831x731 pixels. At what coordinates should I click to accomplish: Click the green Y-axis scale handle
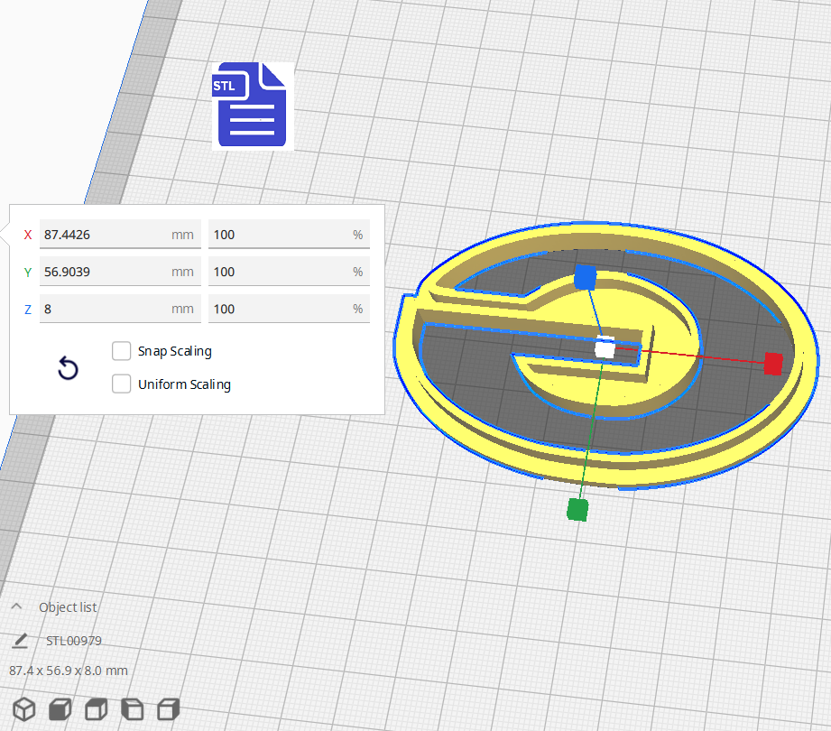pyautogui.click(x=577, y=509)
